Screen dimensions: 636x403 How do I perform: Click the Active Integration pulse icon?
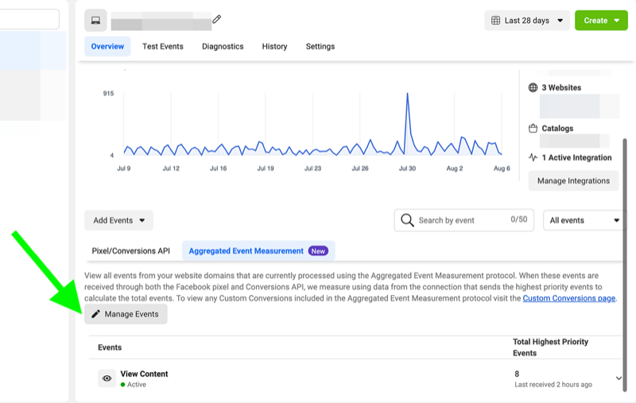point(533,157)
